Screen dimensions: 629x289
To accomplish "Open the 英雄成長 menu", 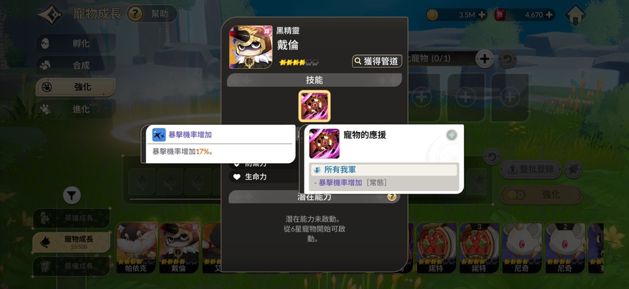I will pyautogui.click(x=72, y=218).
